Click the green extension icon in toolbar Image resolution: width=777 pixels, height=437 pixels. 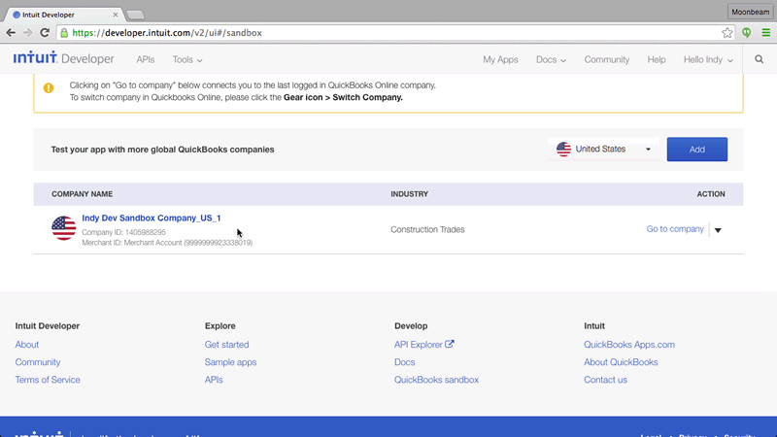[746, 33]
